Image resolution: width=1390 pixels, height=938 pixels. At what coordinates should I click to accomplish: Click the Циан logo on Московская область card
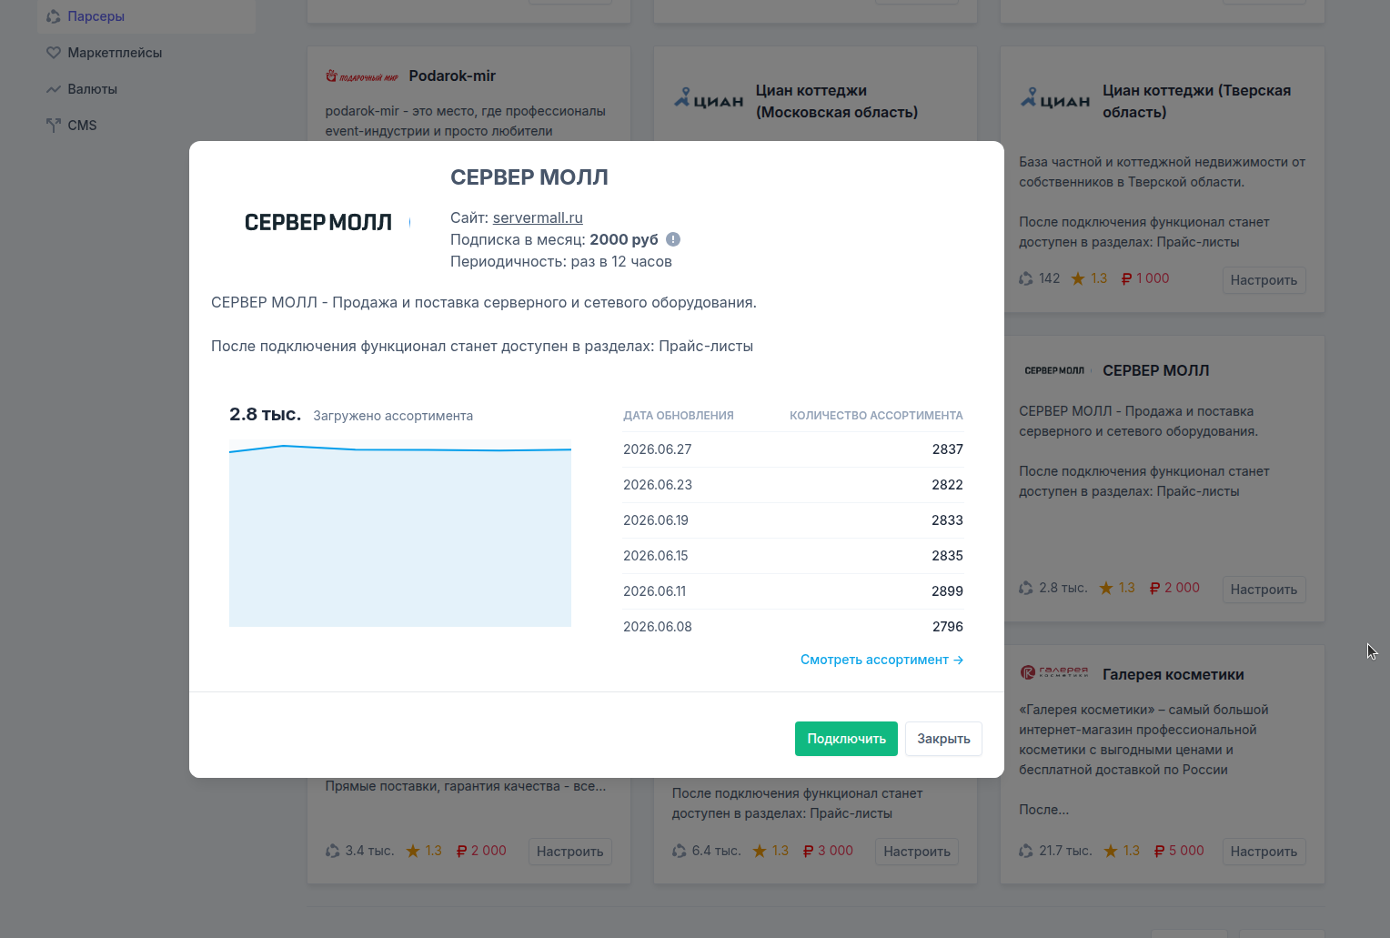(x=709, y=98)
